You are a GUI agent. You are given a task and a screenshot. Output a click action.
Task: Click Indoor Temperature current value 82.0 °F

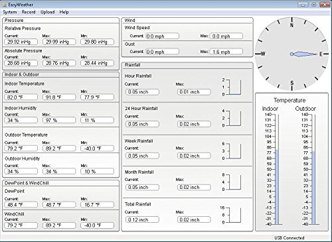coord(21,97)
